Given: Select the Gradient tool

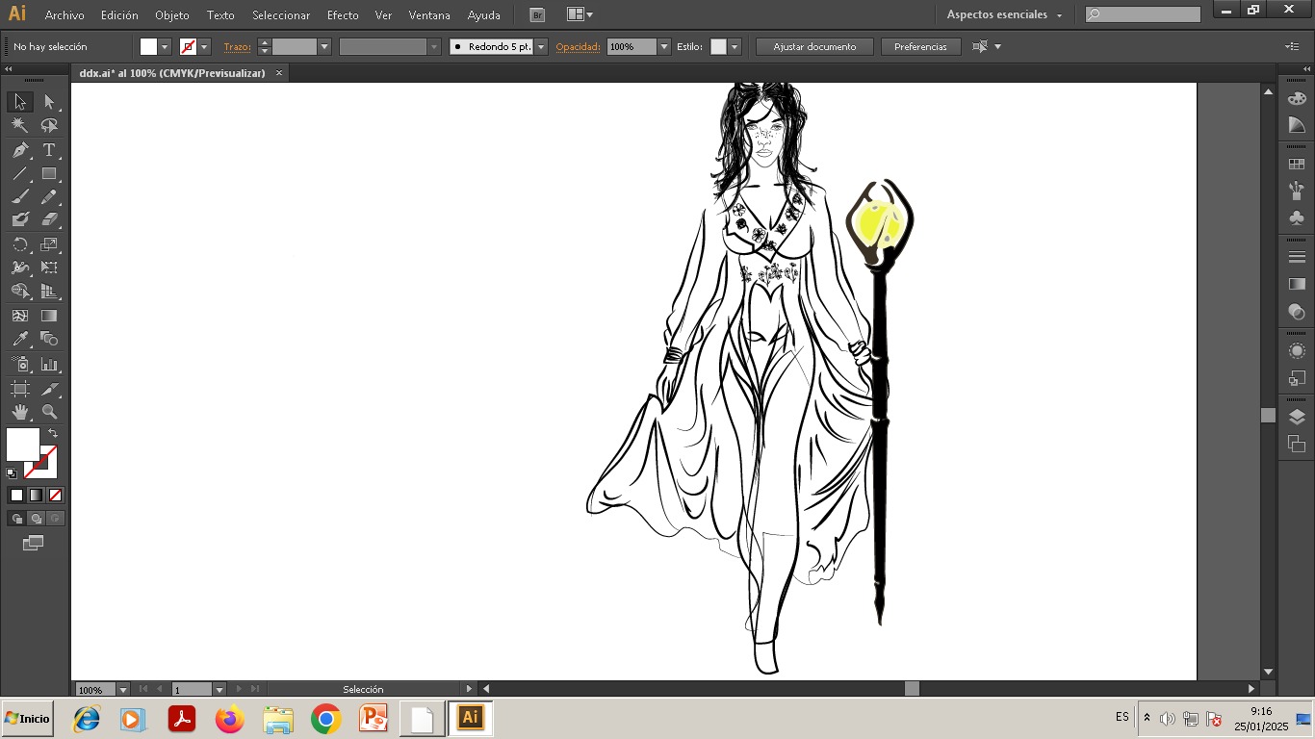Looking at the screenshot, I should pyautogui.click(x=49, y=316).
